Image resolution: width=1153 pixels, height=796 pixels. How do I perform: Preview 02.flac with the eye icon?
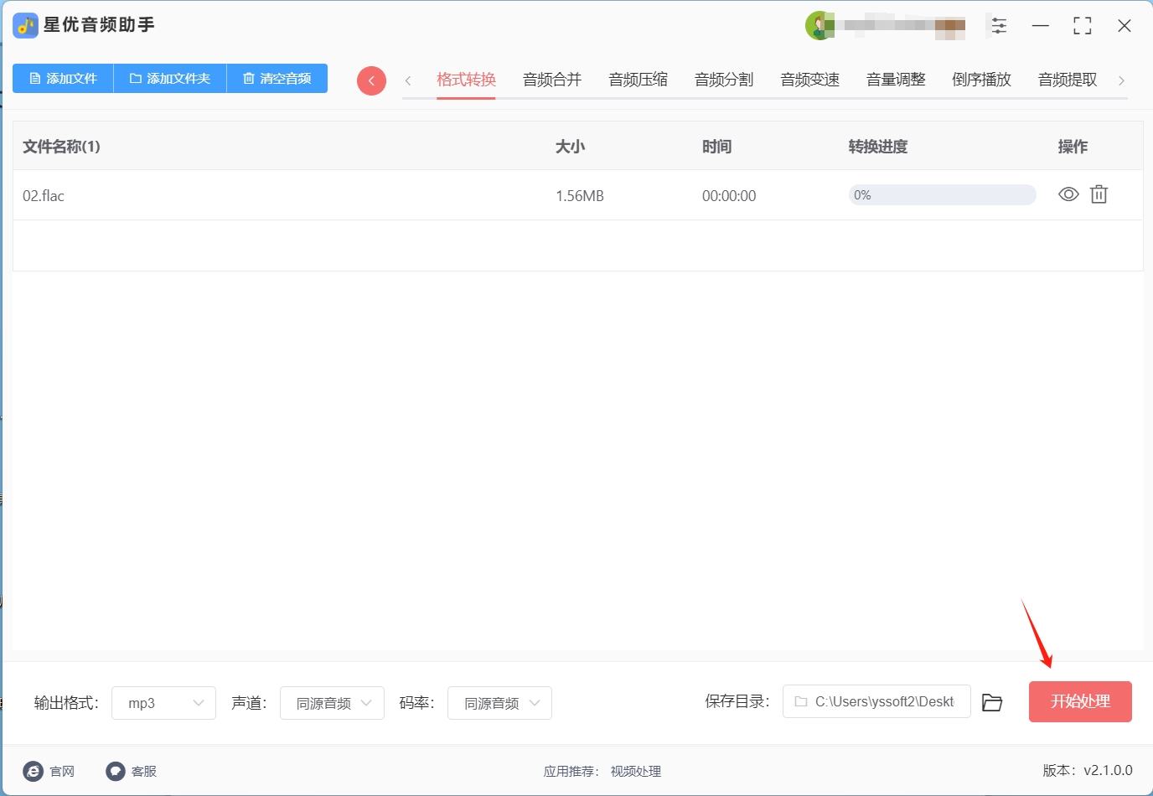click(1068, 194)
